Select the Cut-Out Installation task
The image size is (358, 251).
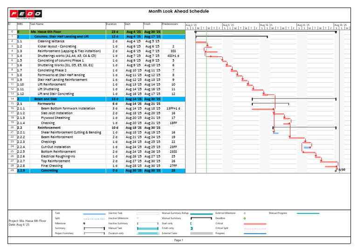[x=56, y=147]
